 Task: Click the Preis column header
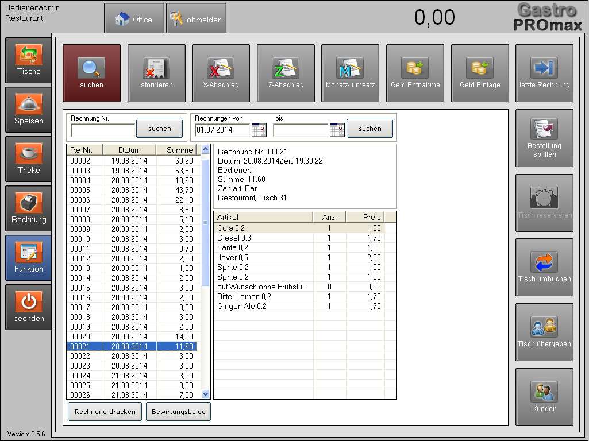(x=365, y=217)
